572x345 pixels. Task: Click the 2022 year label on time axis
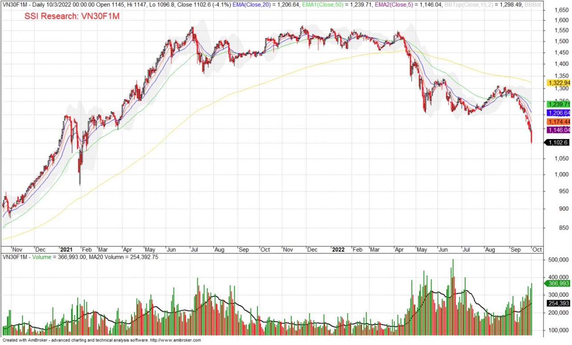tap(338, 249)
